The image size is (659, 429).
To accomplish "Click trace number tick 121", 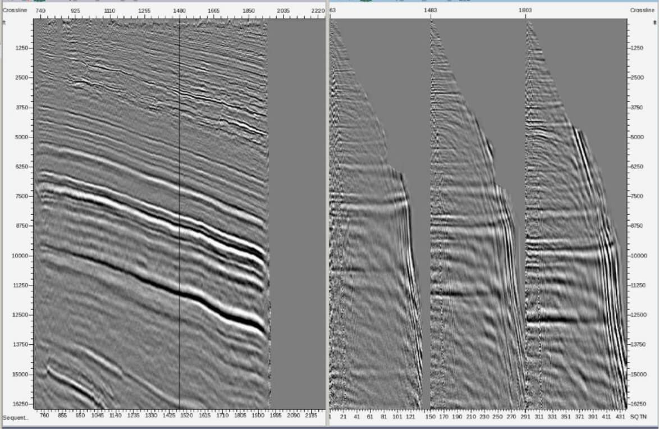I will (x=411, y=417).
